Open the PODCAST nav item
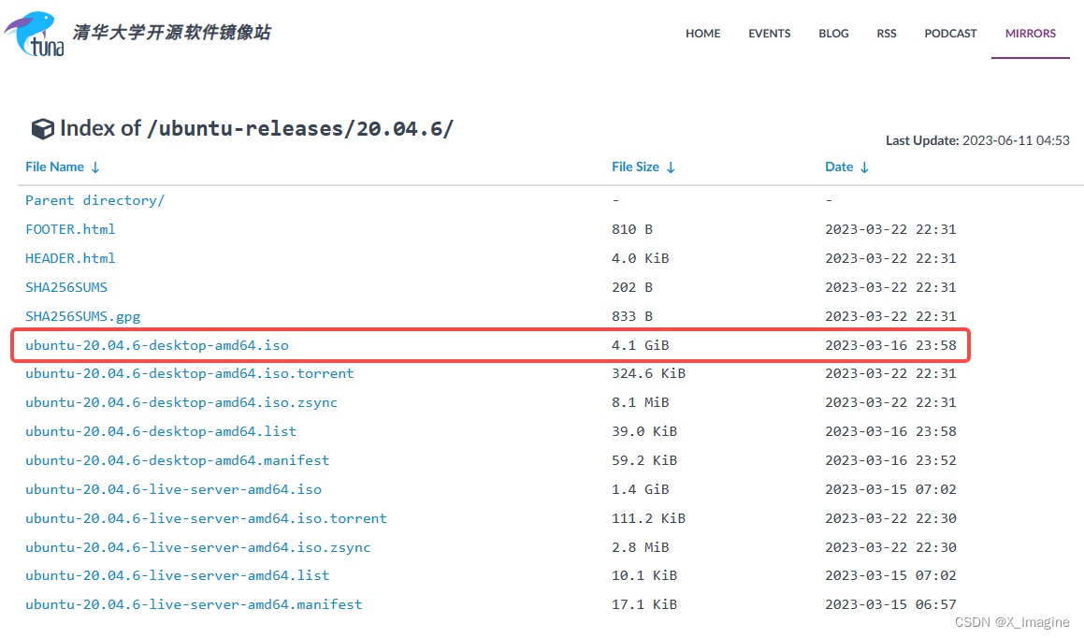Image resolution: width=1084 pixels, height=638 pixels. (x=950, y=33)
